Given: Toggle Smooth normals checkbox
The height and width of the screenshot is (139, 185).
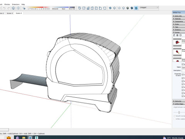Looking at the screenshot, I should pyautogui.click(x=174, y=116).
